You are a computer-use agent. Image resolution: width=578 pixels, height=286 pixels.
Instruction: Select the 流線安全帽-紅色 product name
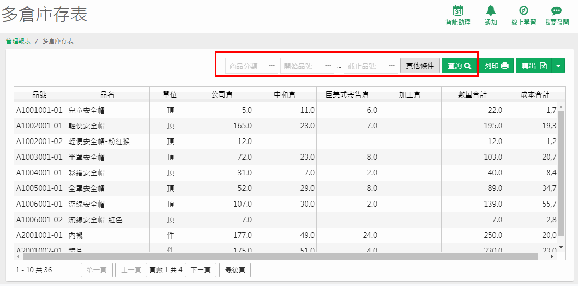pyautogui.click(x=95, y=220)
